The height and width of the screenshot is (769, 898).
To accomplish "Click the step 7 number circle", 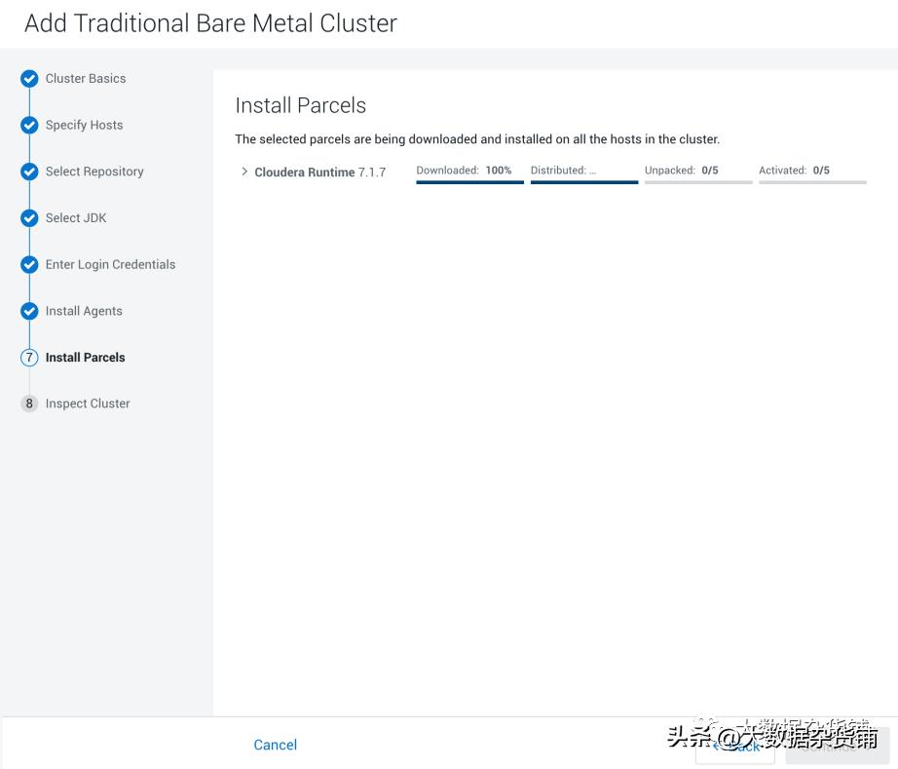I will [29, 358].
